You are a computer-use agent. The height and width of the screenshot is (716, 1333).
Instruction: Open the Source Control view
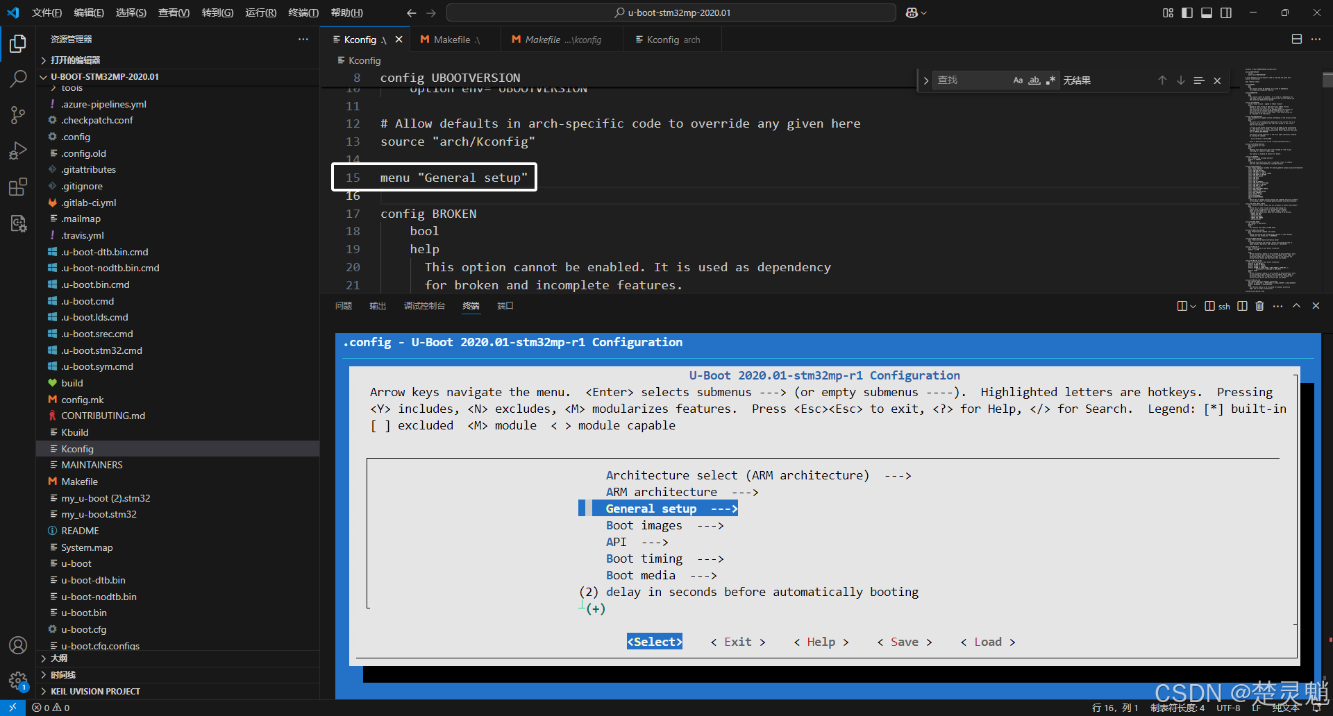[18, 115]
